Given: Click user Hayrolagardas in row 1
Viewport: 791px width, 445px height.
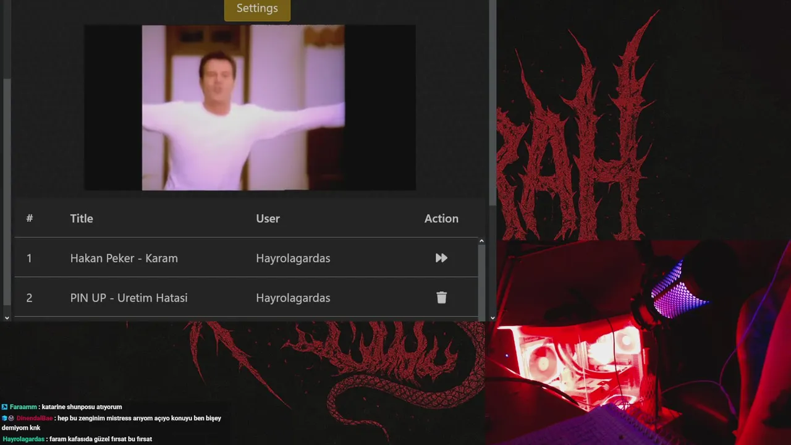Looking at the screenshot, I should [x=293, y=258].
